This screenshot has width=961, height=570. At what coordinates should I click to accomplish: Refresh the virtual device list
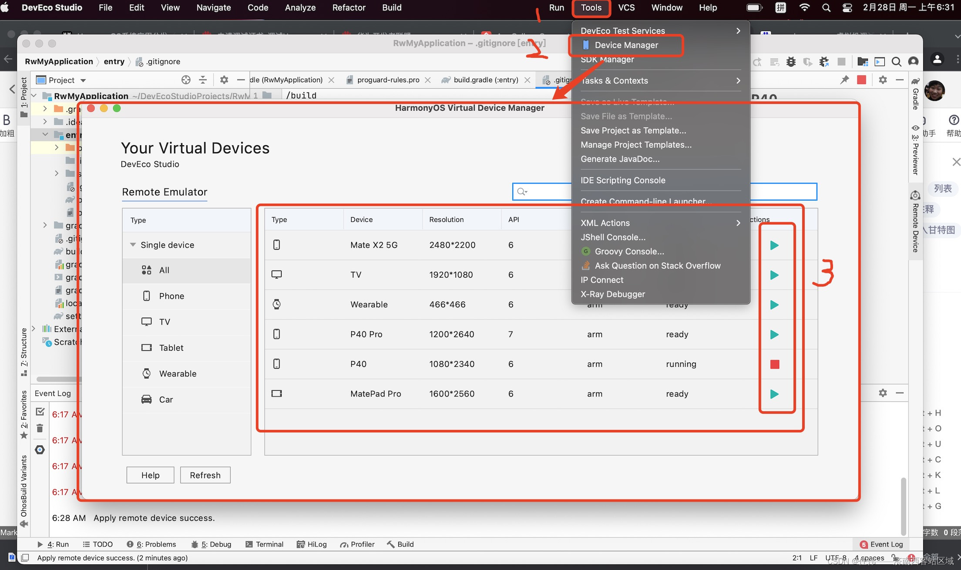[x=205, y=475]
